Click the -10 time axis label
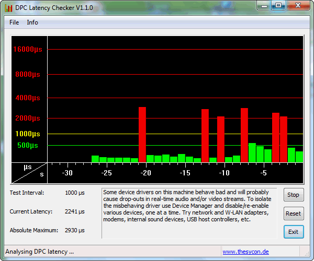 225,173
